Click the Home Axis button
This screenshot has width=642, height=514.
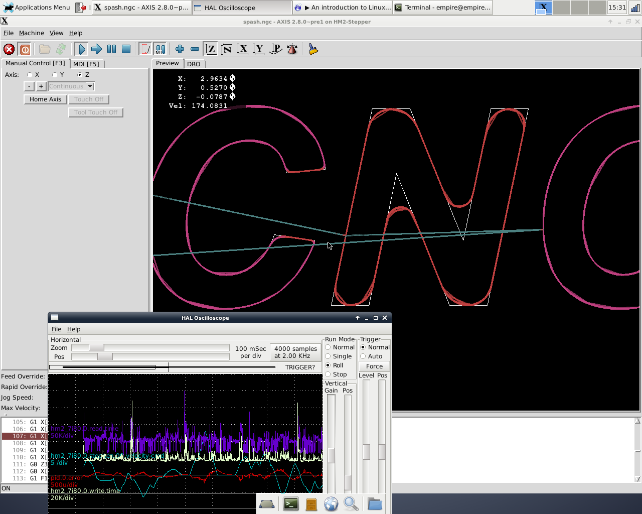[x=45, y=99]
